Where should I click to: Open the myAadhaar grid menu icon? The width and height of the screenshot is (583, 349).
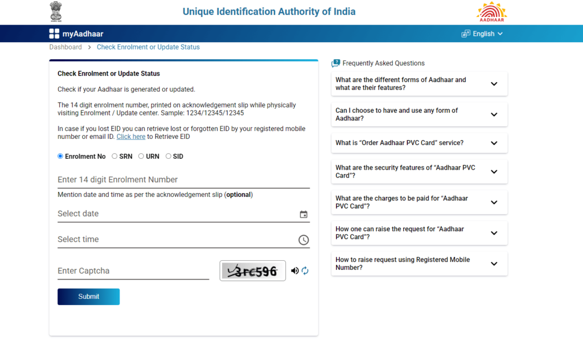54,34
